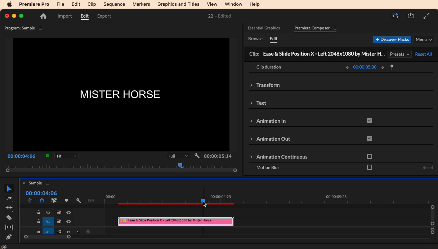Open the Composer Menu dropdown
Viewport: 438px width, 249px height.
pyautogui.click(x=424, y=39)
